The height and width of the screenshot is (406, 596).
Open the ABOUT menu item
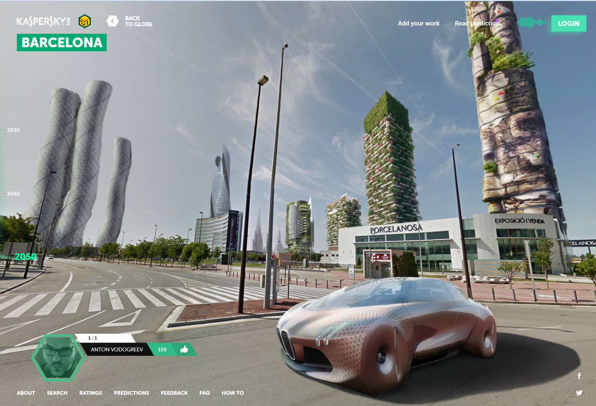[26, 393]
